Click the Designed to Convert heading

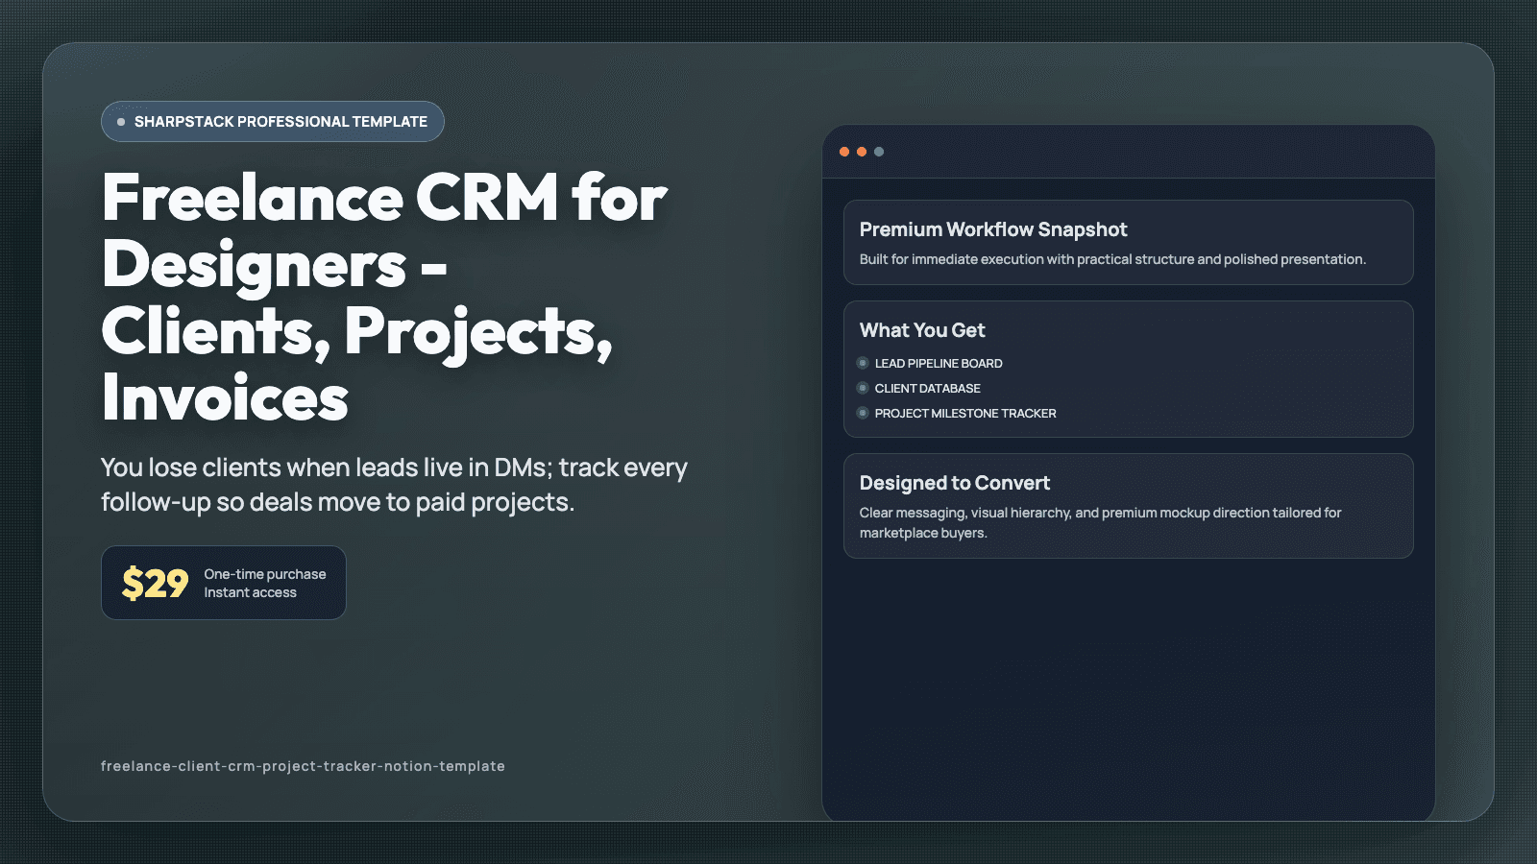pyautogui.click(x=955, y=483)
